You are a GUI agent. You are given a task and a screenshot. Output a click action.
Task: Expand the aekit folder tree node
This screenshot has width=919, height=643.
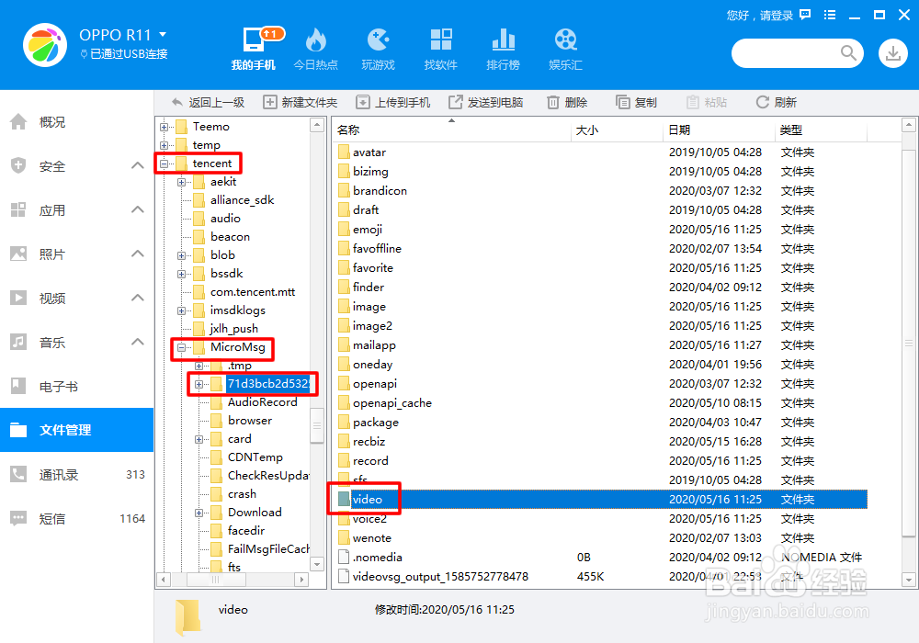pos(182,182)
